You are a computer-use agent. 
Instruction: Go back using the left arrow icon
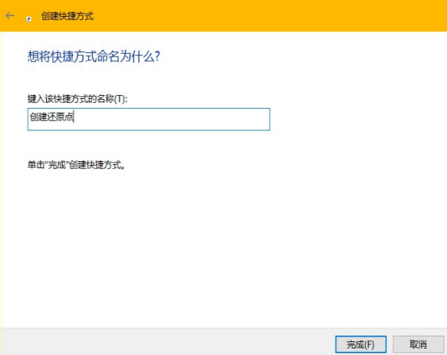pos(10,15)
